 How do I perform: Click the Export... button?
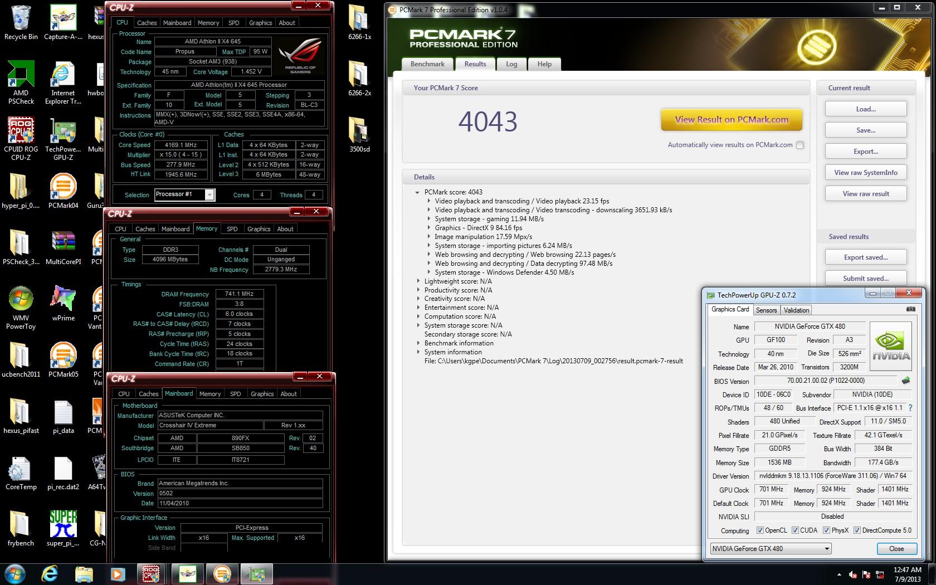point(866,152)
